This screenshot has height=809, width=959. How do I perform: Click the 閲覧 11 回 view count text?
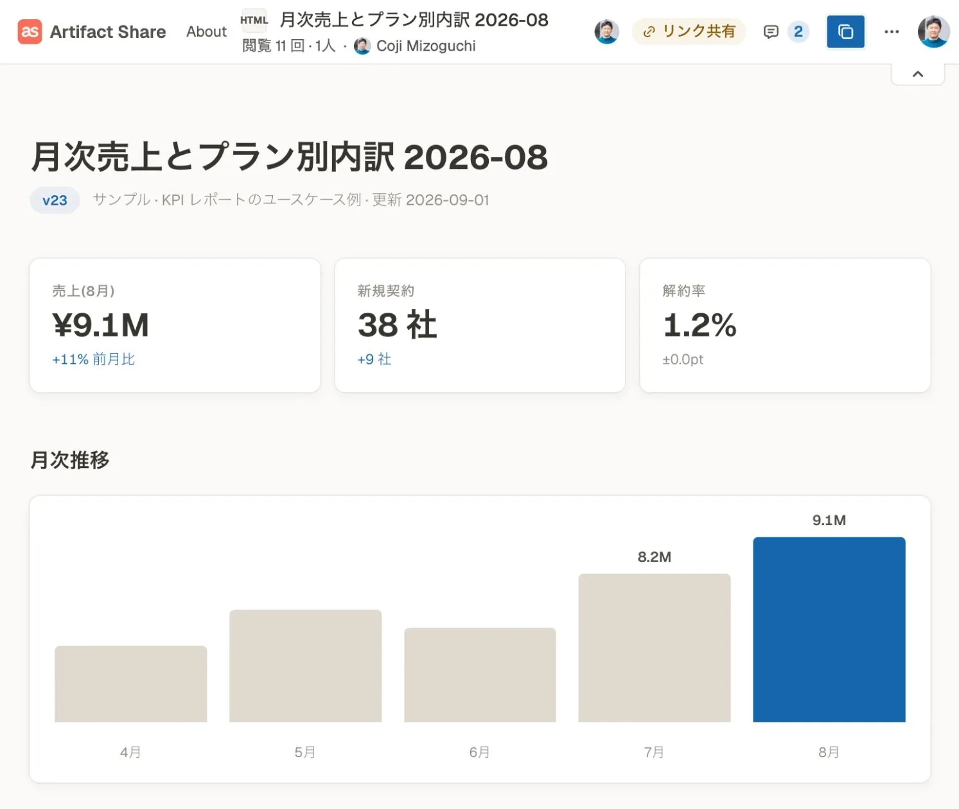(273, 46)
